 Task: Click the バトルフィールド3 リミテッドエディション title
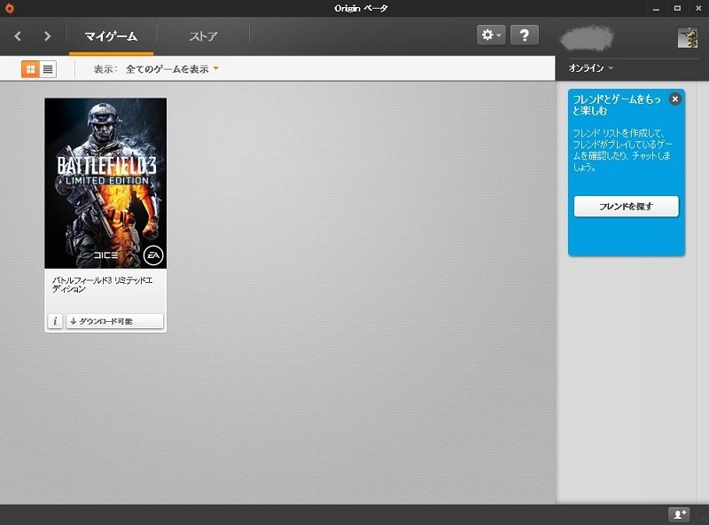pyautogui.click(x=102, y=285)
